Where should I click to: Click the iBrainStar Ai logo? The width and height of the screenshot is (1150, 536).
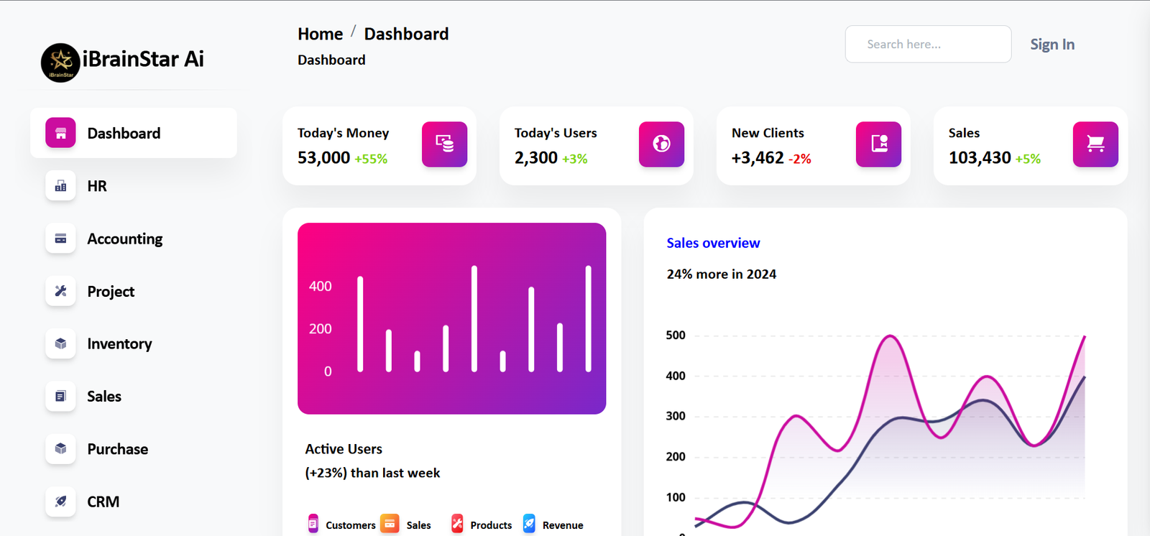click(x=60, y=63)
